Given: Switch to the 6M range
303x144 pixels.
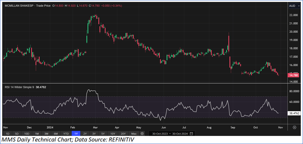Looking at the screenshot, I should pyautogui.click(x=56, y=134).
